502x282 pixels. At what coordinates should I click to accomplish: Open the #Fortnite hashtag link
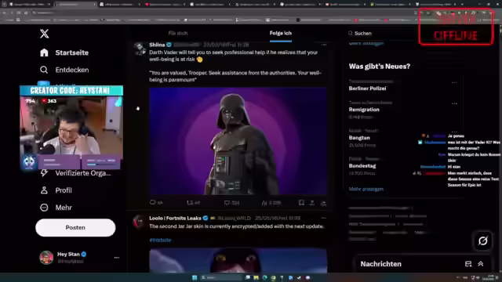(x=160, y=240)
